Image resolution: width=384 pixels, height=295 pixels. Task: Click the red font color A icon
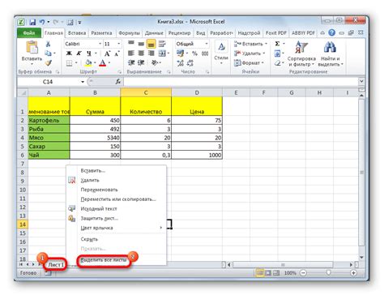(103, 63)
